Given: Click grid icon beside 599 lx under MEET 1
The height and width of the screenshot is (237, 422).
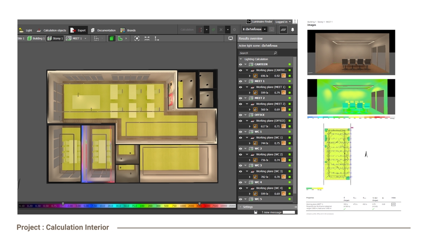Looking at the screenshot, I should (255, 93).
